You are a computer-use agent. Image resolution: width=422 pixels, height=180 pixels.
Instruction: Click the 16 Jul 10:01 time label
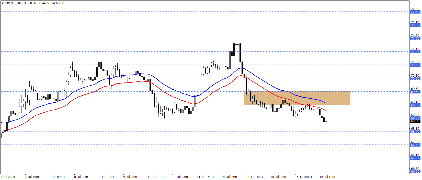[328, 177]
